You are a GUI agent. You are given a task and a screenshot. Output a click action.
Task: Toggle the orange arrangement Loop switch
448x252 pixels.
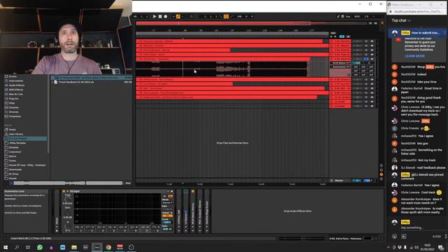pos(226,17)
